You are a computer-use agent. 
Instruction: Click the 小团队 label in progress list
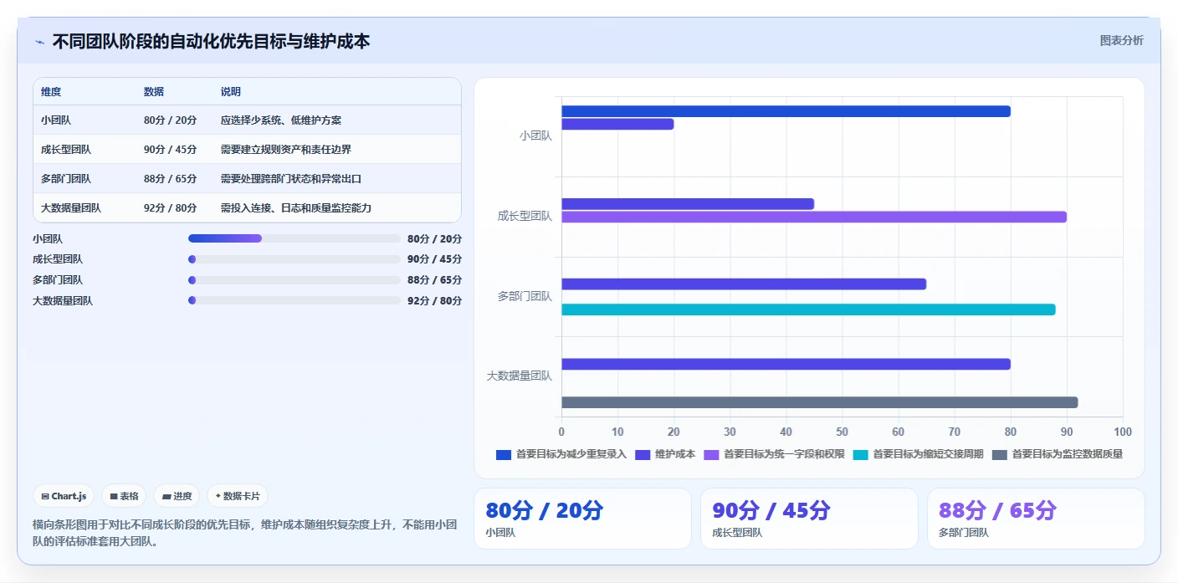(x=48, y=238)
